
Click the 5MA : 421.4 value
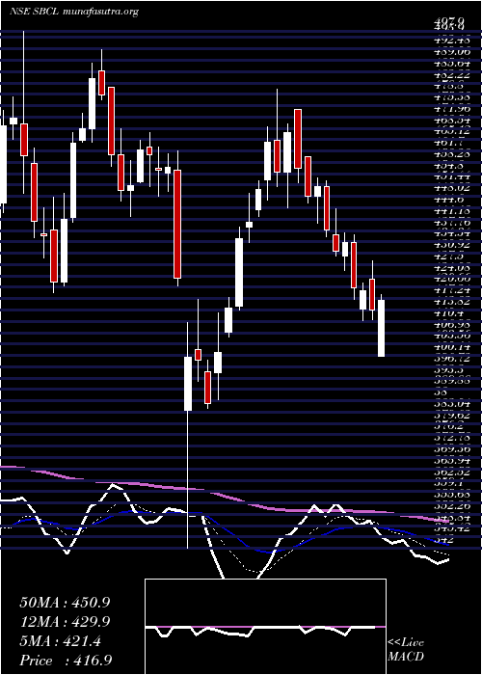pyautogui.click(x=60, y=641)
